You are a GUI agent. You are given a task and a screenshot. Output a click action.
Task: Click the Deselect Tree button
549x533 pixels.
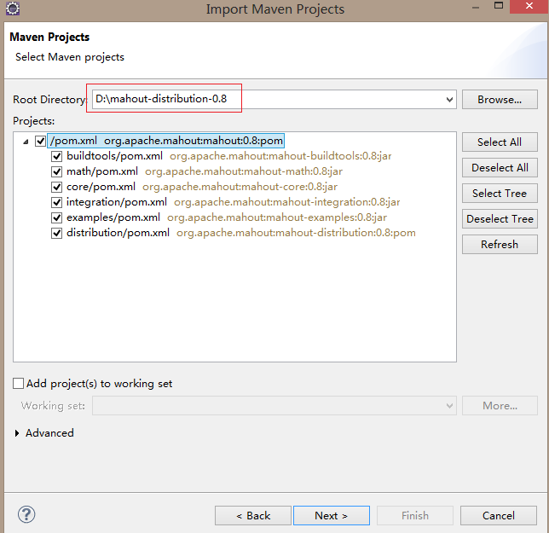coord(500,219)
